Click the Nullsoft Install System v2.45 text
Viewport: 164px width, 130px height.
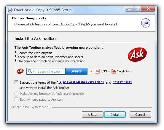click(30, 107)
